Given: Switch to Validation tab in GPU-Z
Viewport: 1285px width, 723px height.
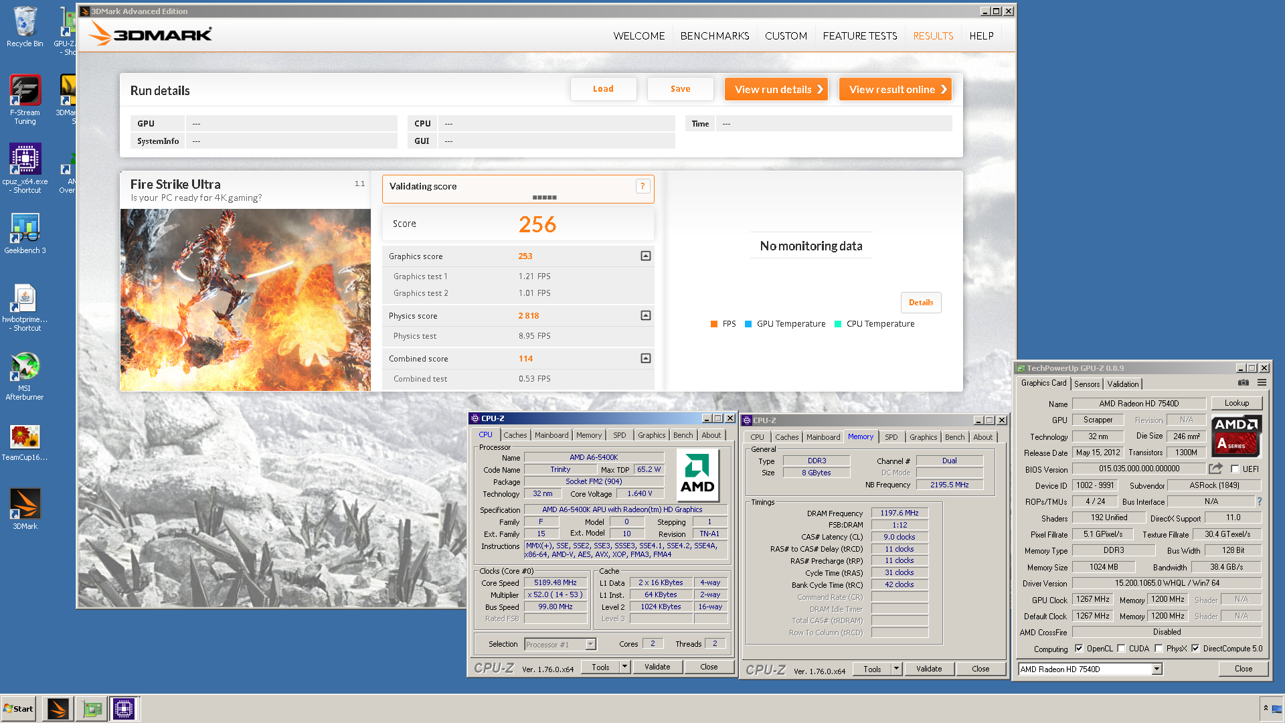Looking at the screenshot, I should 1122,384.
